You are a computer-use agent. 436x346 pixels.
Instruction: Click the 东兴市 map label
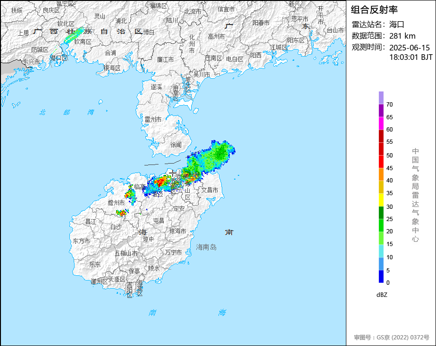coord(31,62)
